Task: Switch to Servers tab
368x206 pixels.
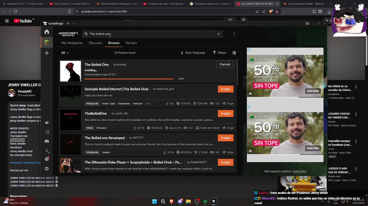Action: tap(131, 43)
